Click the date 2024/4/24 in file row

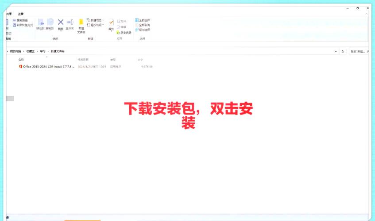click(x=92, y=67)
